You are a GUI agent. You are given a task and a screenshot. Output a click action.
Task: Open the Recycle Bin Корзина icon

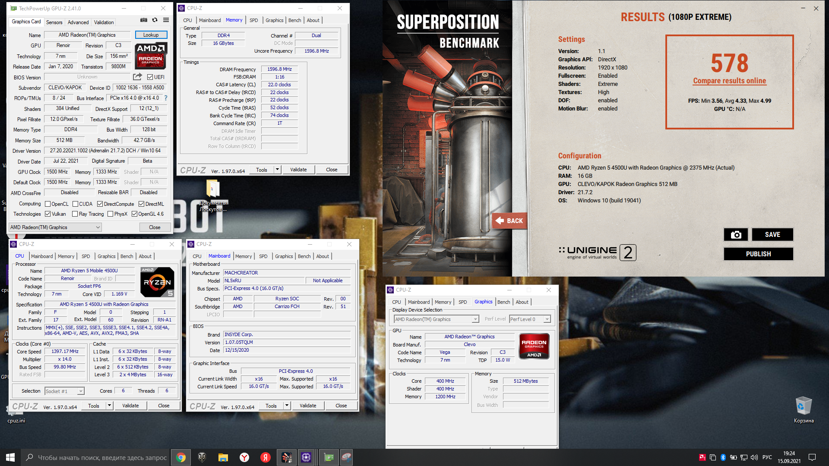click(x=804, y=410)
